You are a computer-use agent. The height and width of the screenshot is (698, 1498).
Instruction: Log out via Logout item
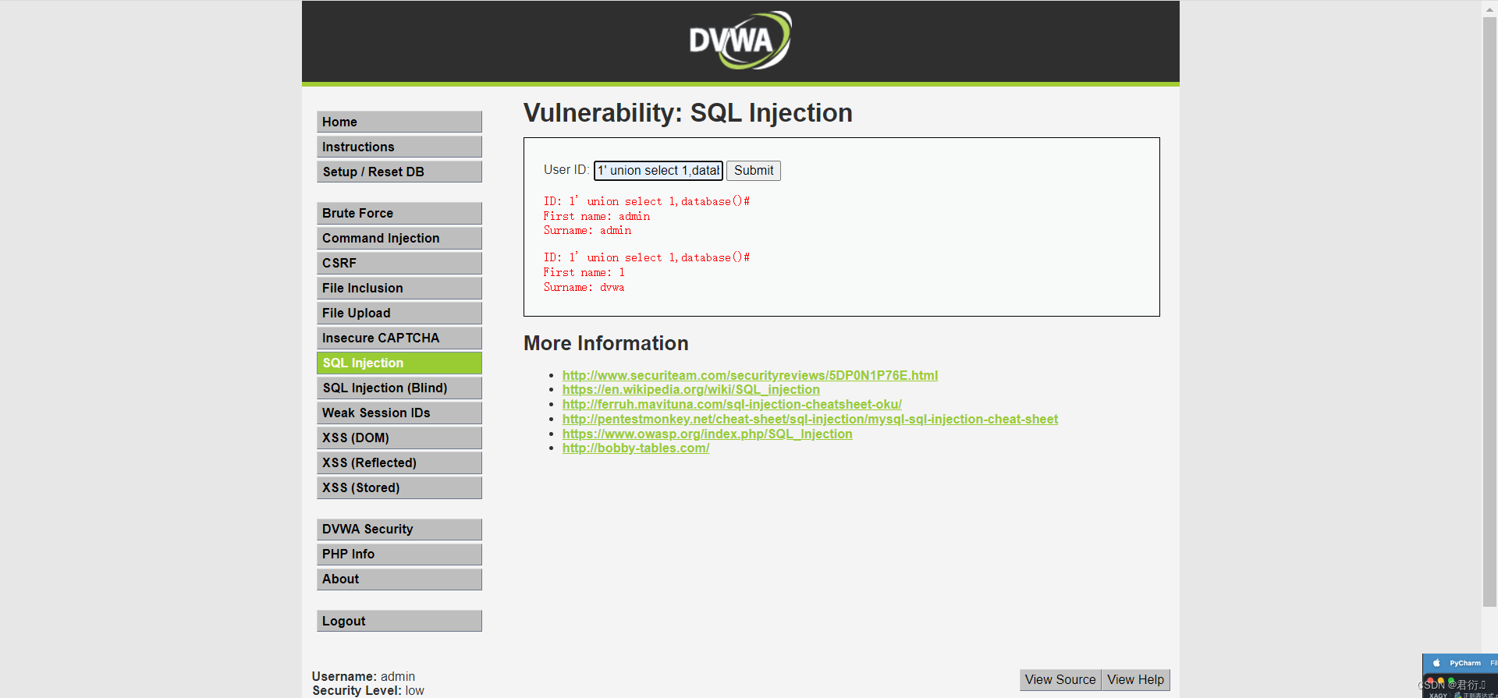tap(399, 621)
